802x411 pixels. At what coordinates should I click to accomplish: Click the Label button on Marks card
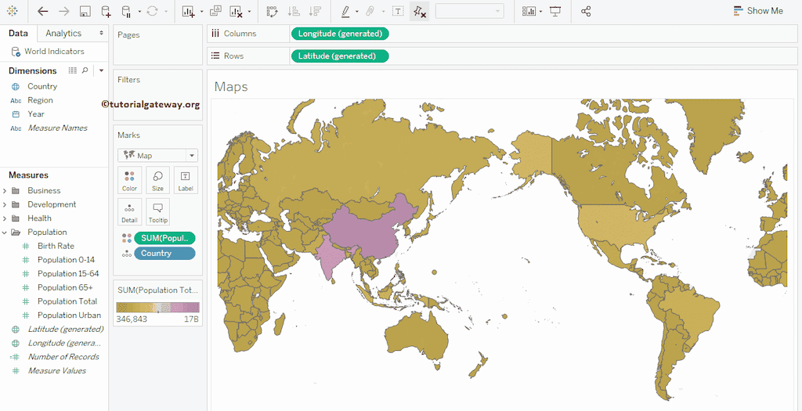tap(185, 180)
